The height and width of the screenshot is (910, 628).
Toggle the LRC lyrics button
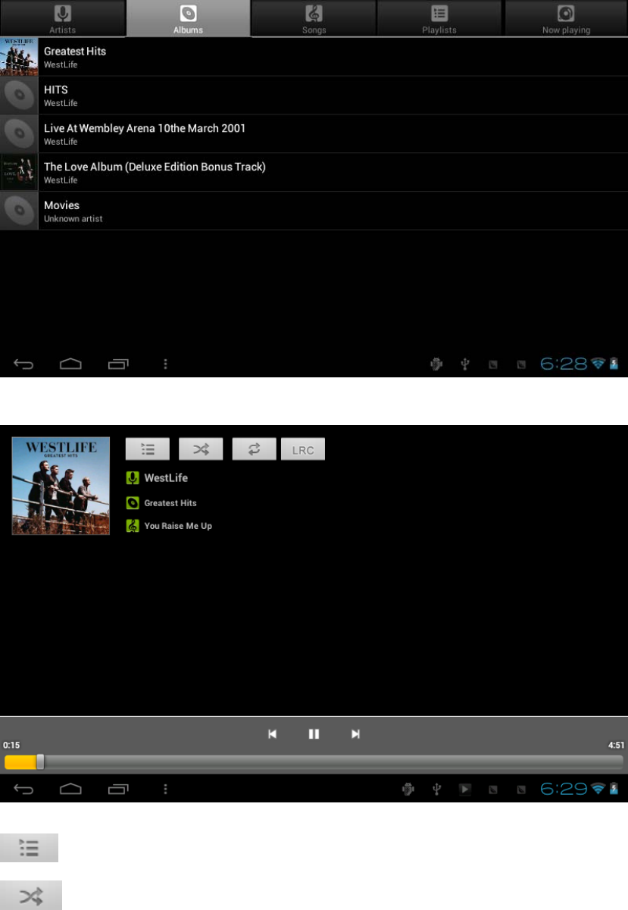tap(303, 449)
